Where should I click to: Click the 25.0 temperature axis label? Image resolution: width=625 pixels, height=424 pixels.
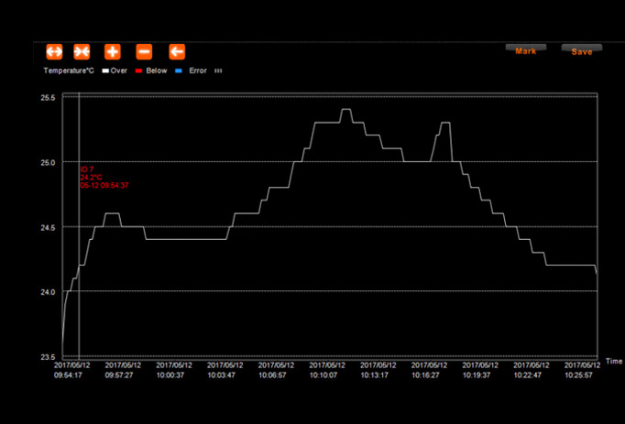tap(46, 162)
